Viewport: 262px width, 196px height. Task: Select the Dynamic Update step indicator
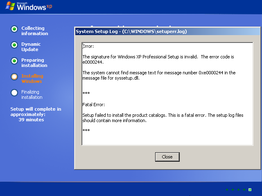coord(14,45)
